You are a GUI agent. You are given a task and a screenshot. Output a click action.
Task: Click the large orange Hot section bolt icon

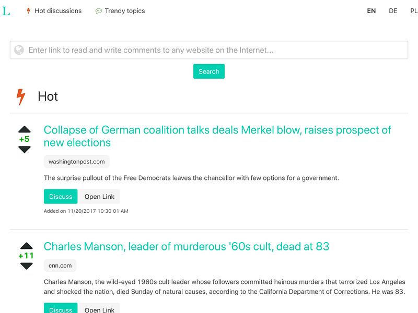coord(21,97)
